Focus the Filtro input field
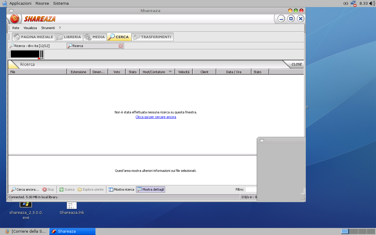The image size is (376, 235). pyautogui.click(x=251, y=189)
